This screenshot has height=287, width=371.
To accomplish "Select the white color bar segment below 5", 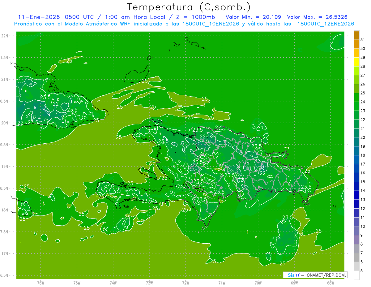I will coord(356,275).
